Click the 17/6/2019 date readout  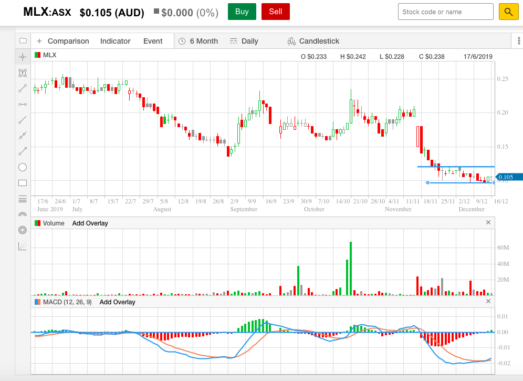[478, 56]
